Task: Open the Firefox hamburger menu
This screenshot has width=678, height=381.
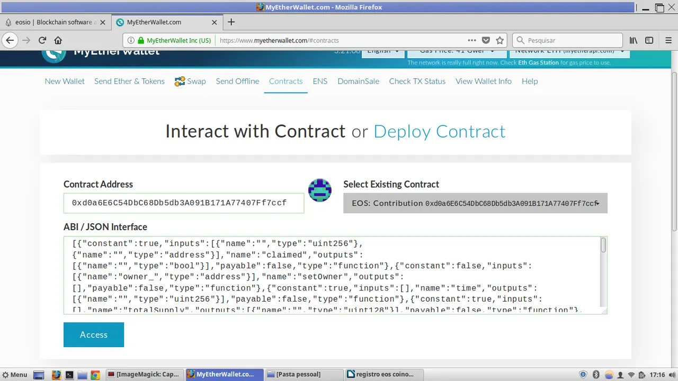Action: tap(668, 40)
